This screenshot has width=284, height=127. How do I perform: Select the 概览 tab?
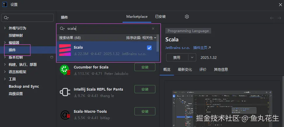pos(166,69)
